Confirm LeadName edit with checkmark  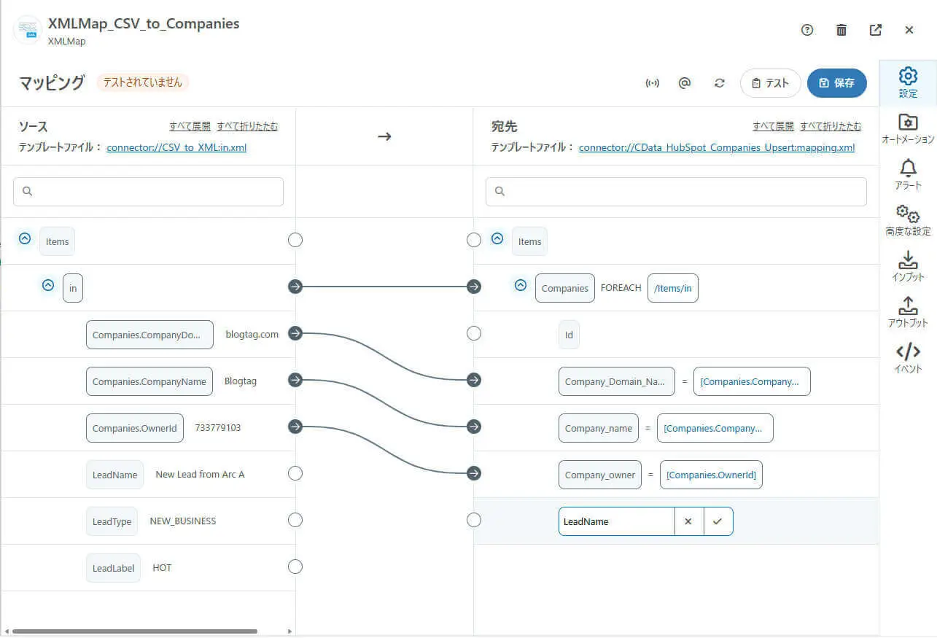click(718, 521)
